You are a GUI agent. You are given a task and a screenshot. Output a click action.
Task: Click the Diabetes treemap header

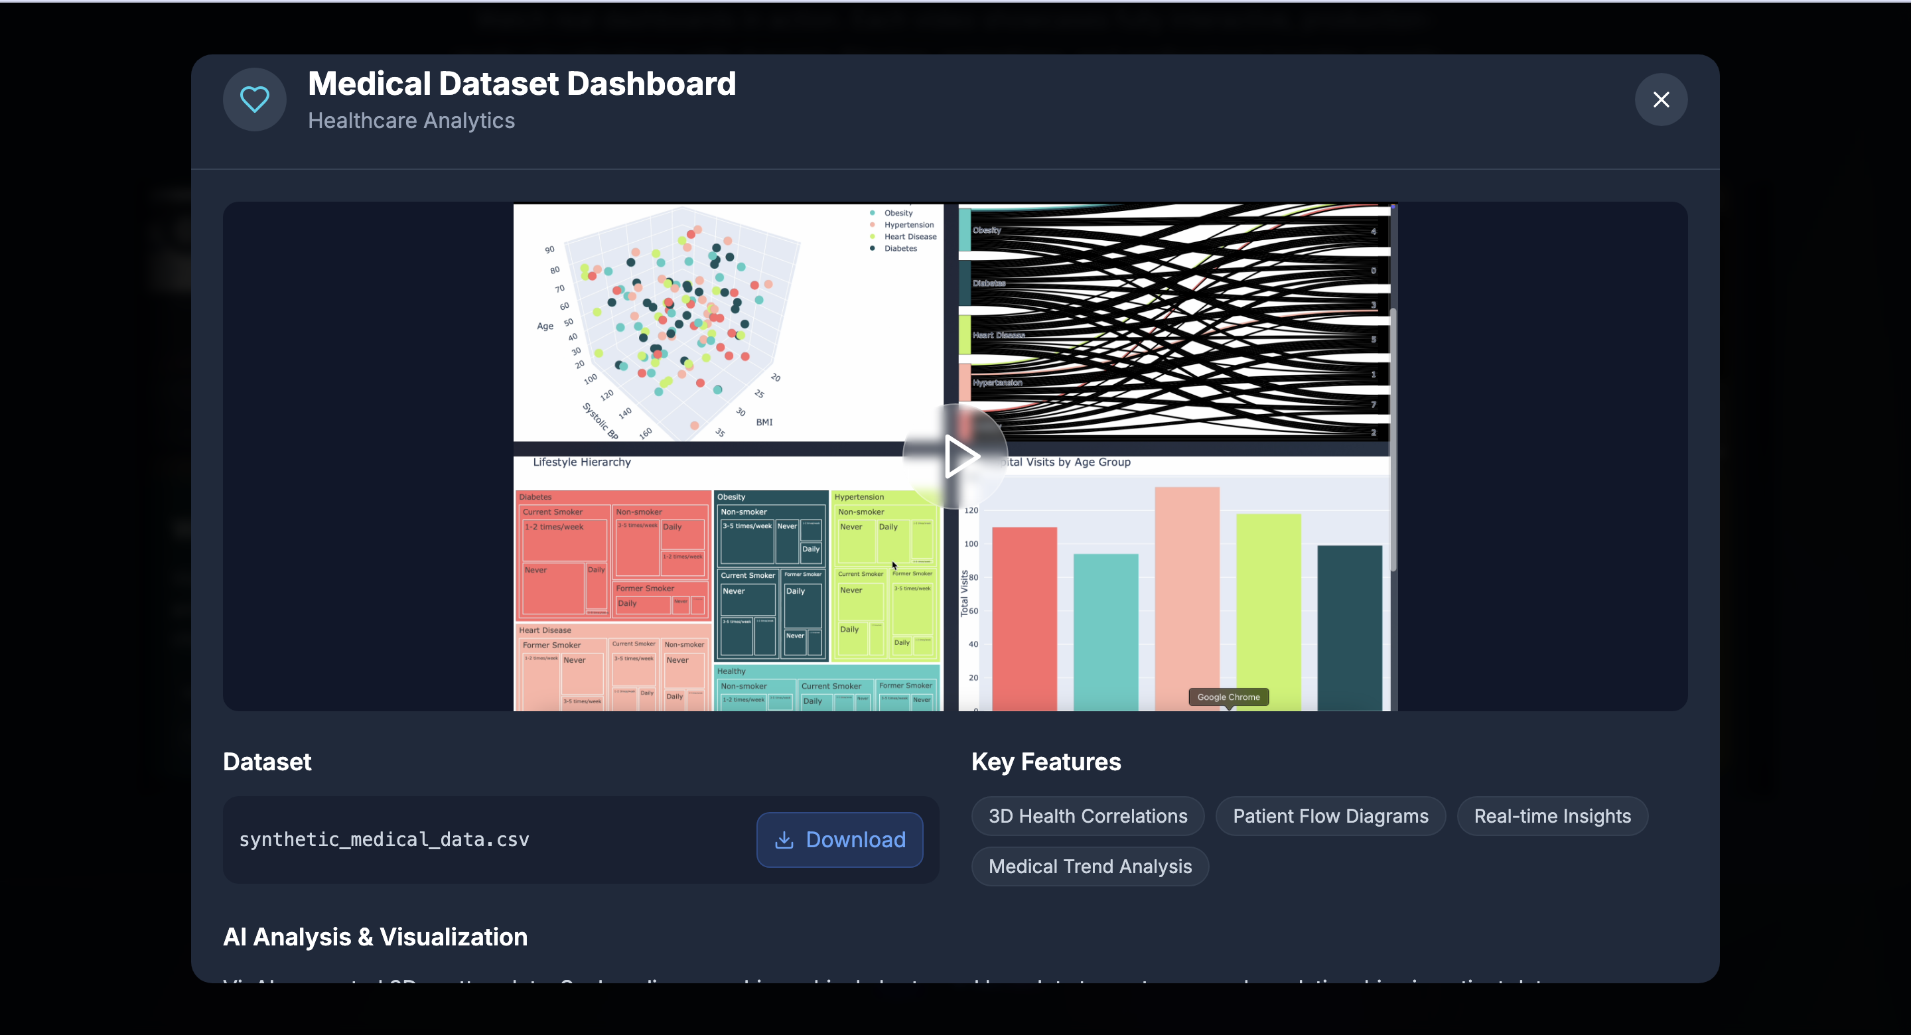tap(535, 496)
